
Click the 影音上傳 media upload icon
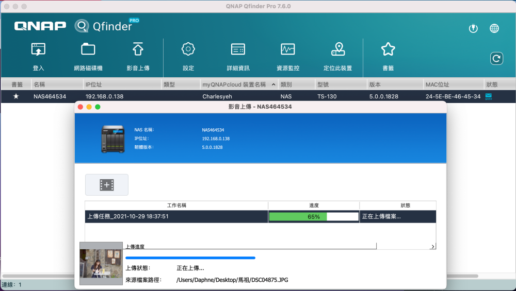coord(138,50)
